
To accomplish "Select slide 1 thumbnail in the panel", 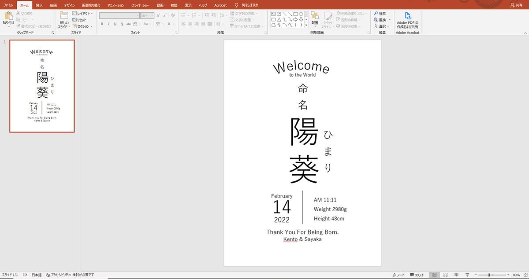I will 42,86.
